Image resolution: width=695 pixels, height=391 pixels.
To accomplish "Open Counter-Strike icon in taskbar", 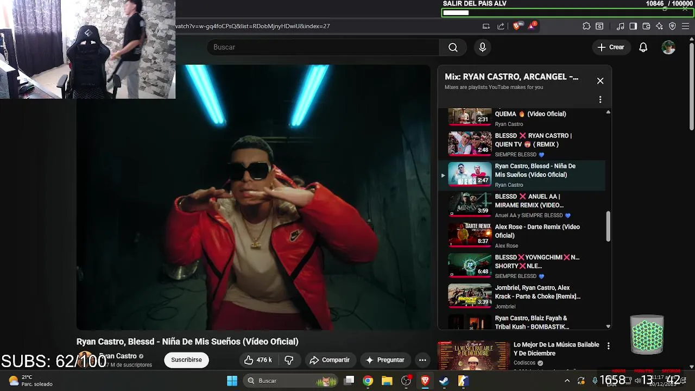I will [463, 381].
